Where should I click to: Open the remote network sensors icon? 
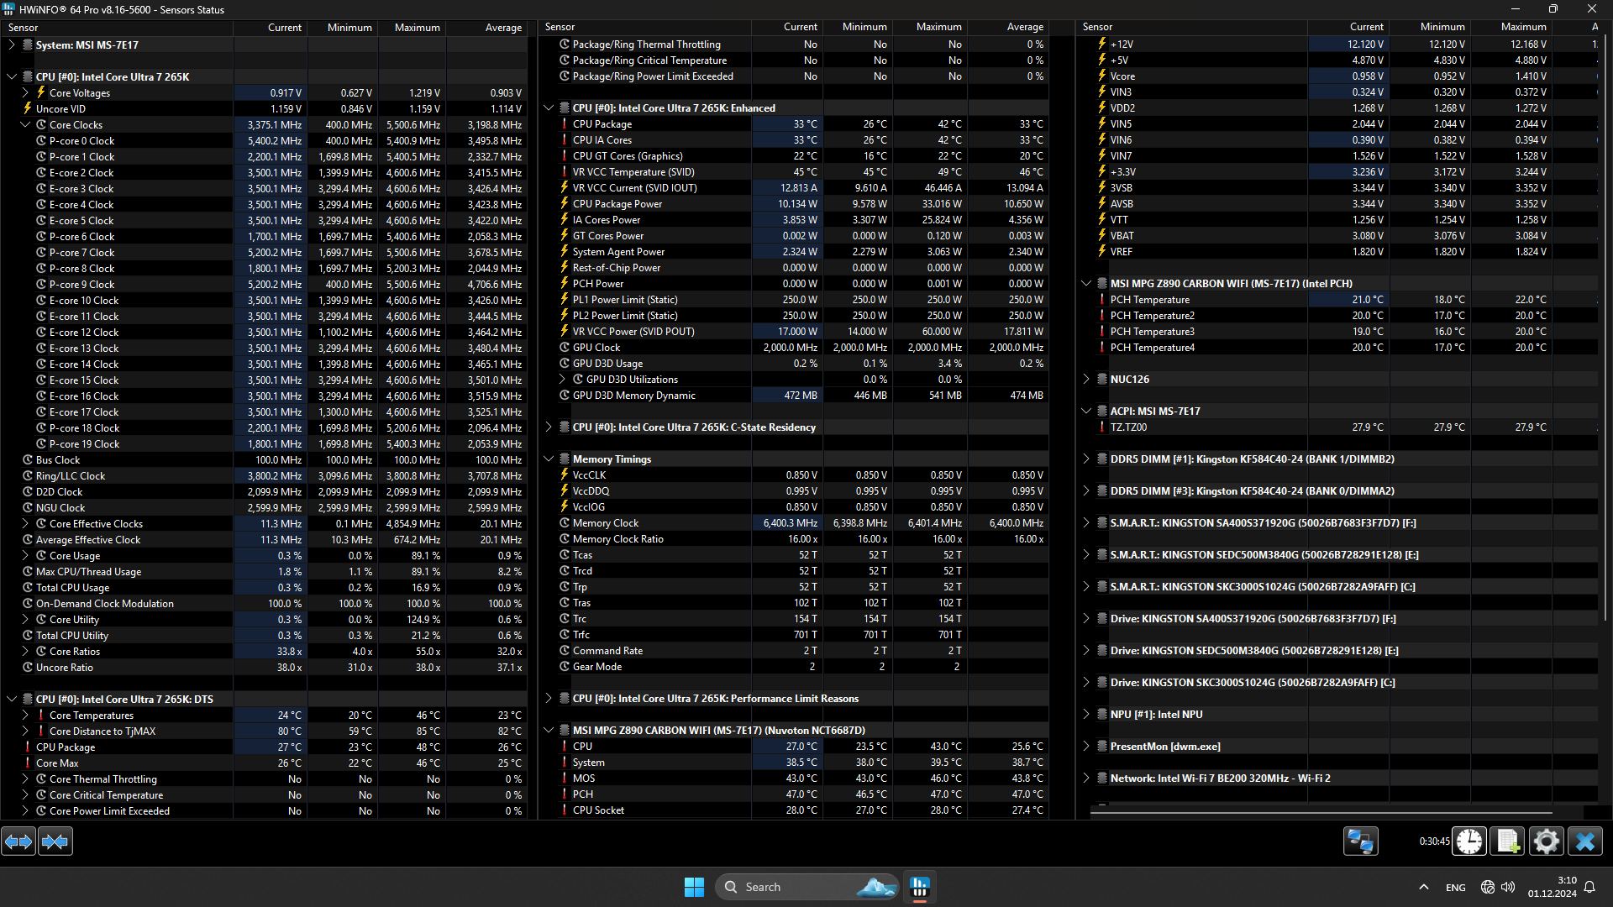click(x=1360, y=841)
